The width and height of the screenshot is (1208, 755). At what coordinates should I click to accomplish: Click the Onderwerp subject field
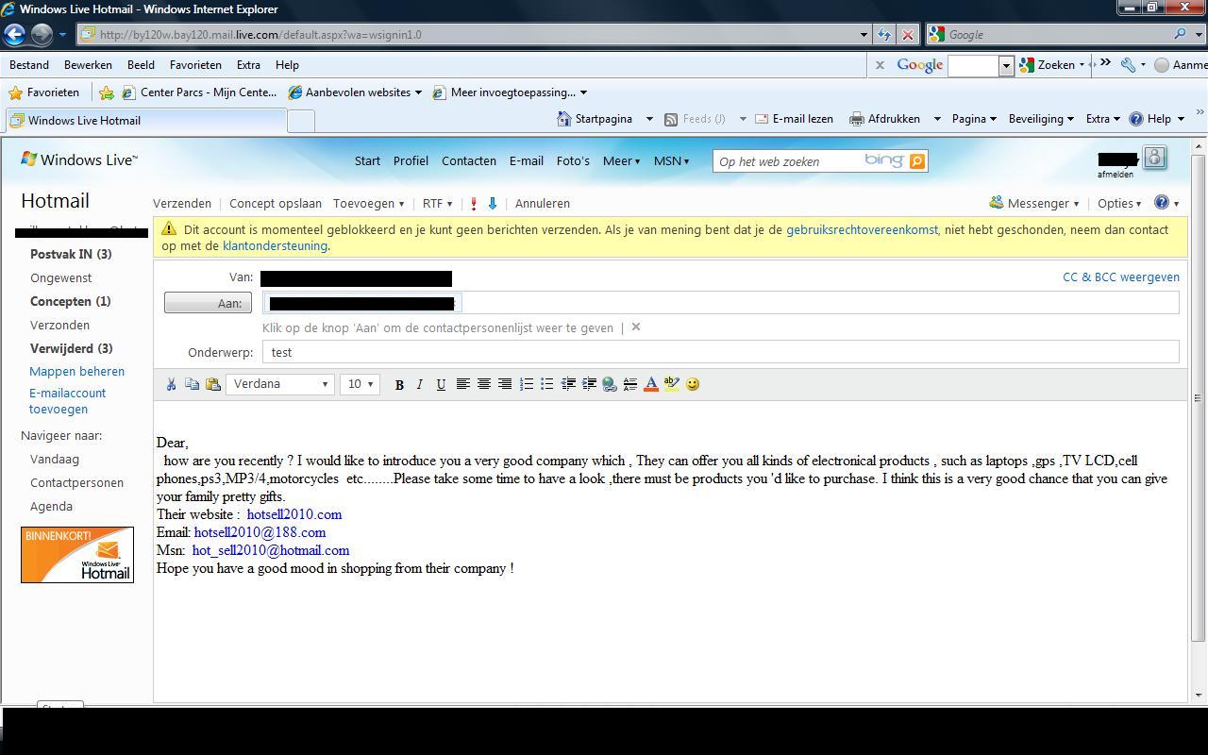click(721, 352)
